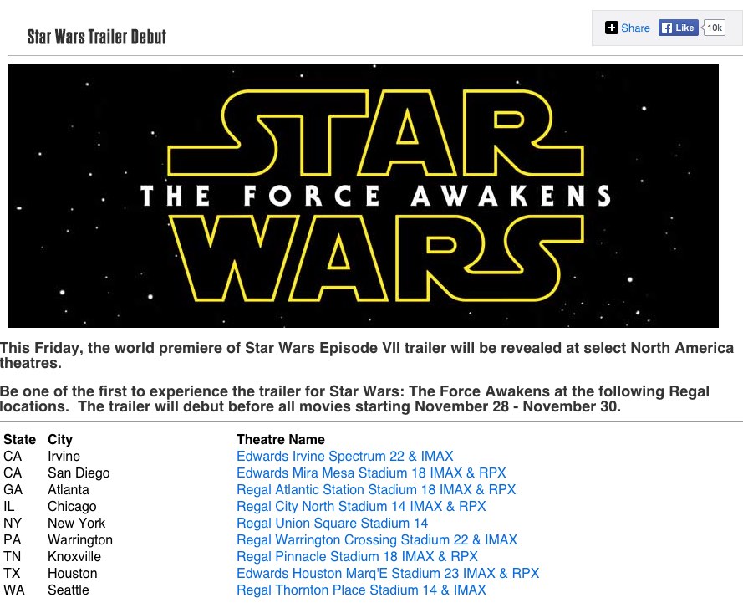Image resolution: width=743 pixels, height=608 pixels.
Task: Open Regal Atlantic Station Stadium 18 link
Action: (x=376, y=489)
